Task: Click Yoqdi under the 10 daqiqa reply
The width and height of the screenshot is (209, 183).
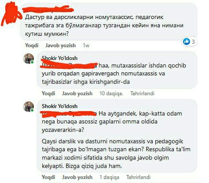Action: [x=48, y=93]
